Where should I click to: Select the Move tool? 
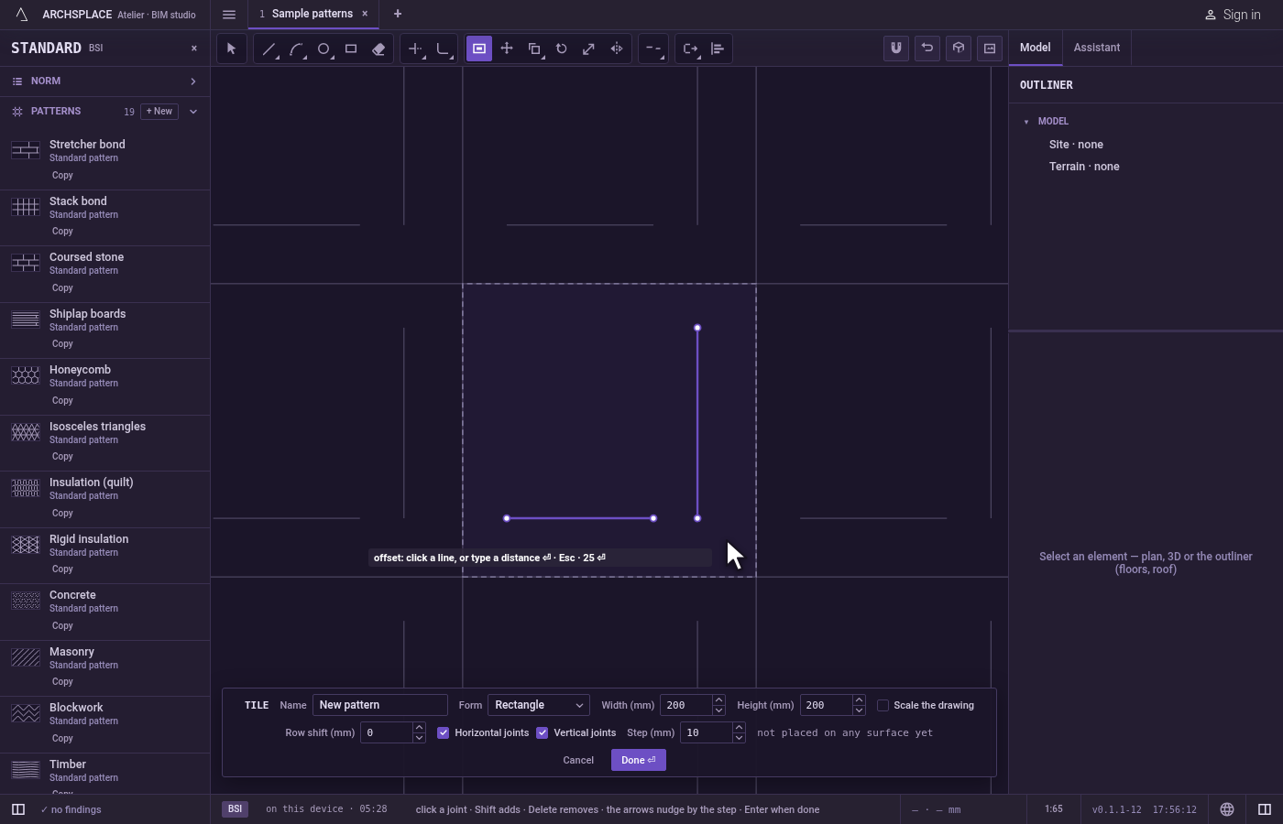point(507,49)
